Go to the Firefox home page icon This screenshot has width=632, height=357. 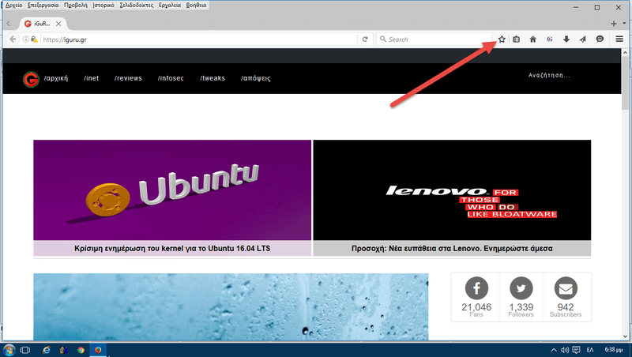533,39
